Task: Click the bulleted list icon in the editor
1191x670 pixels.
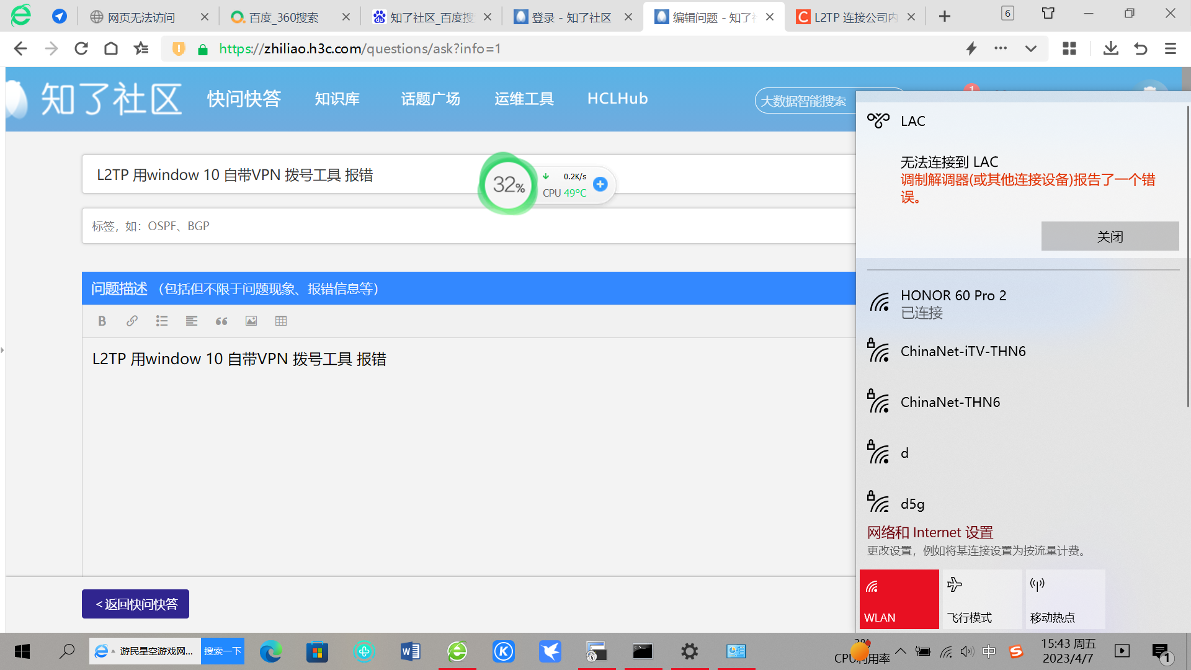Action: (x=162, y=321)
